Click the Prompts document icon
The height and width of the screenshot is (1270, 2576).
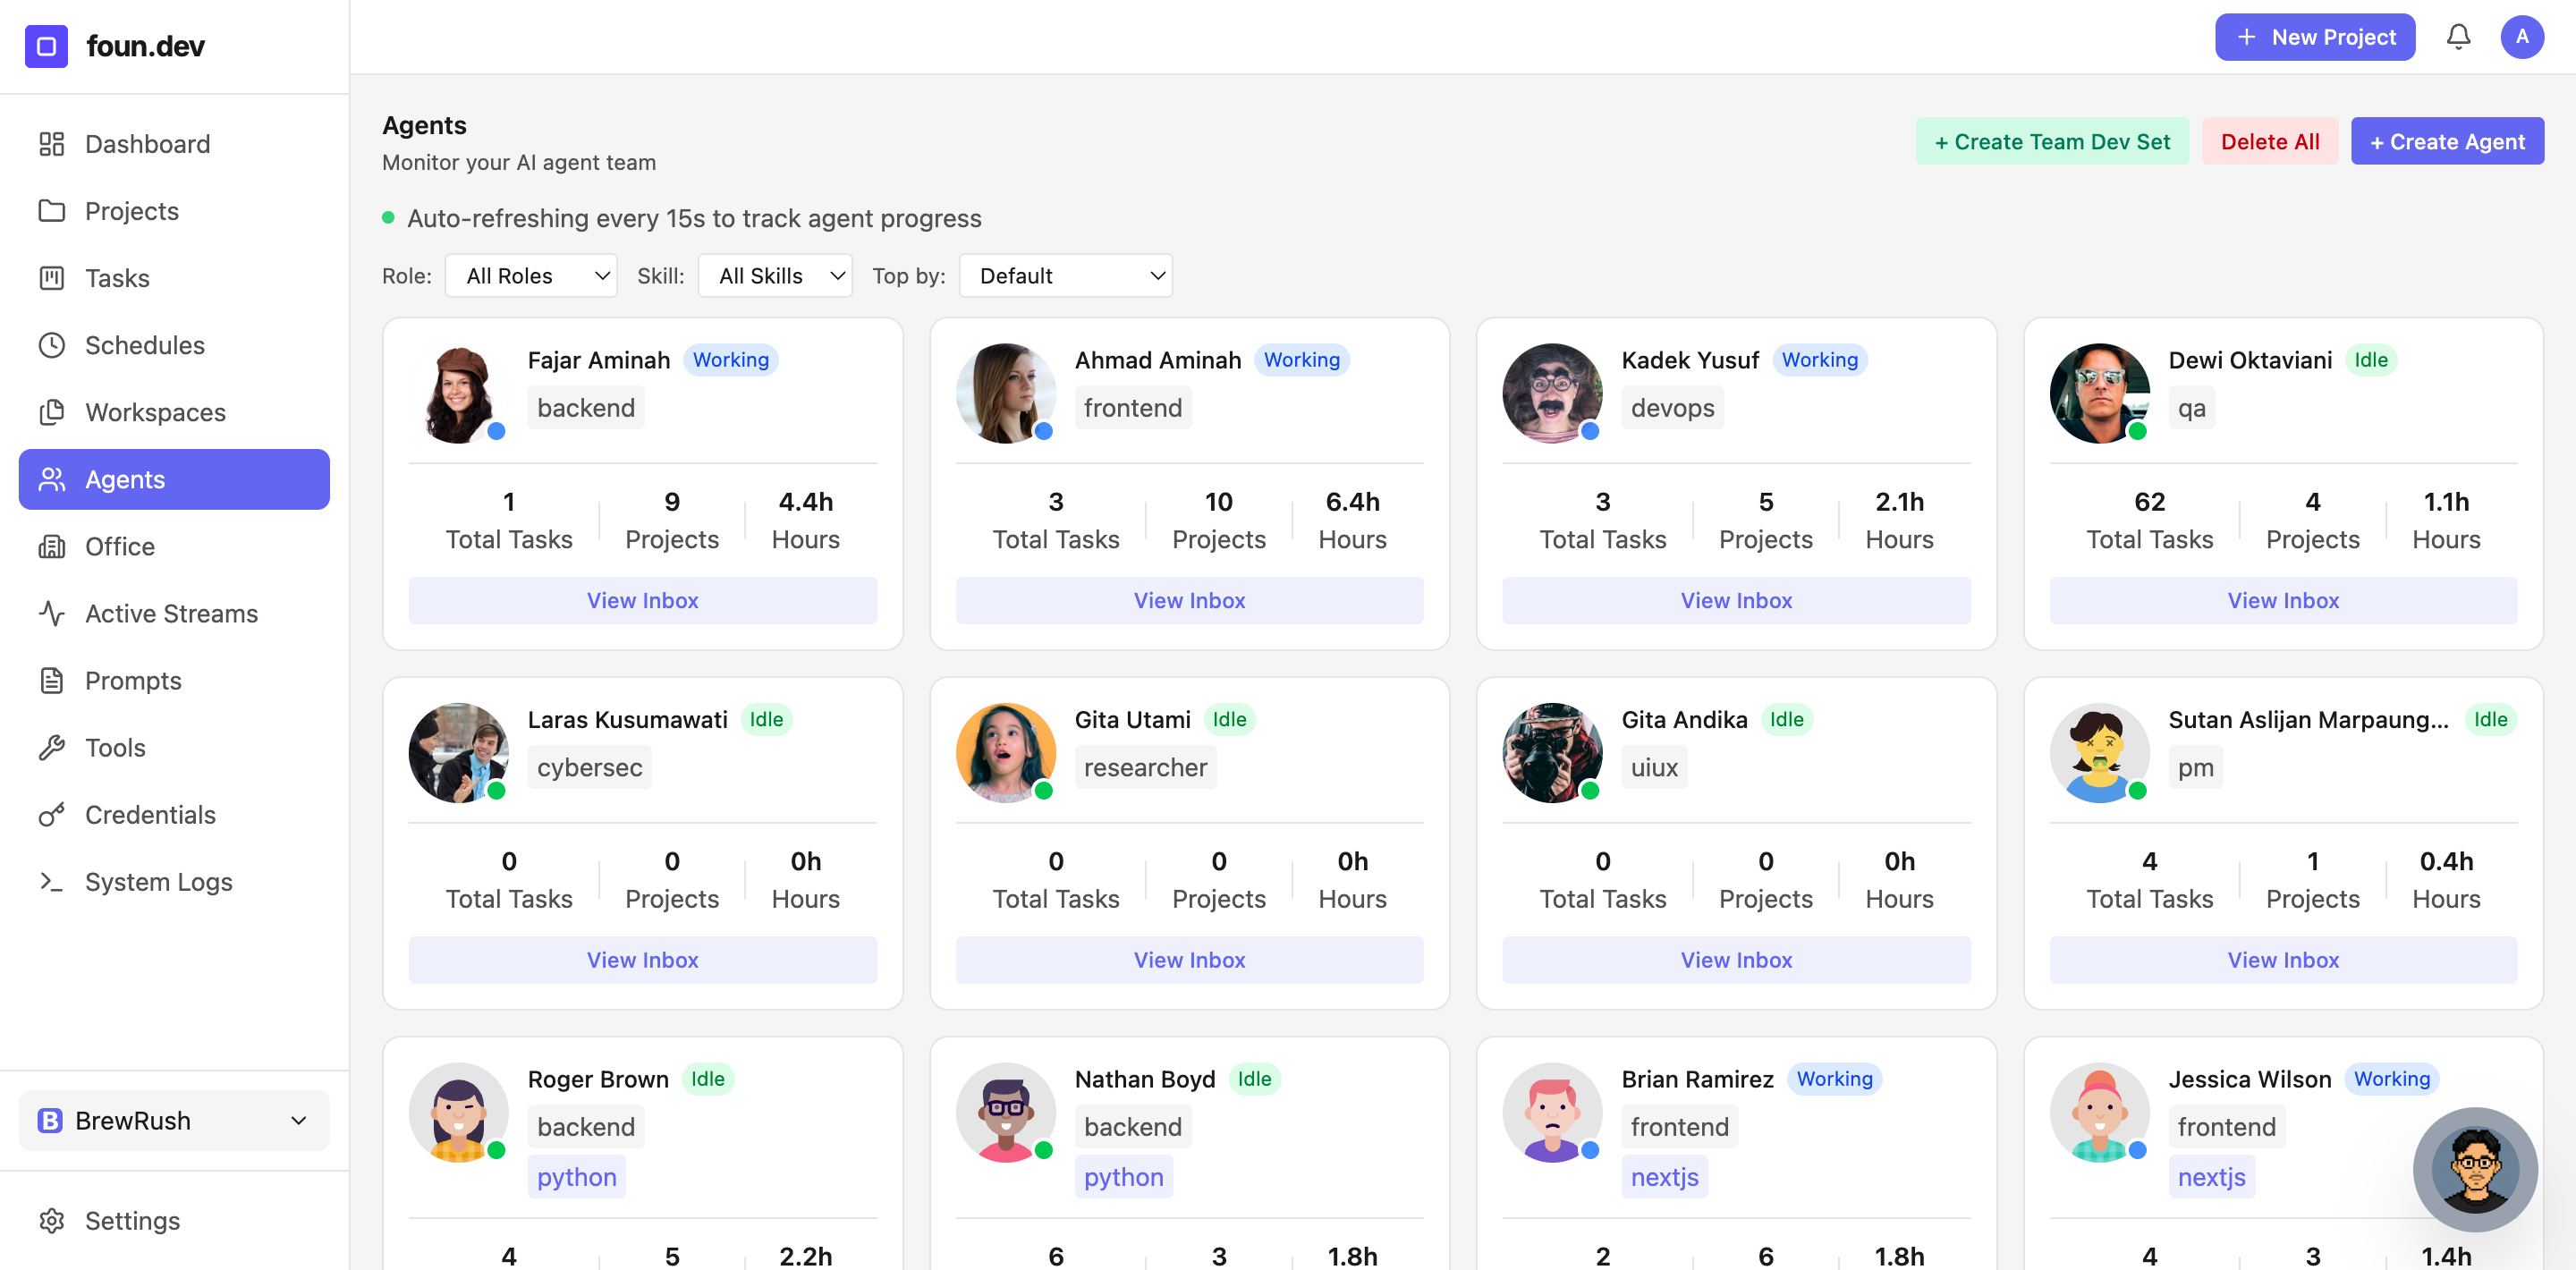point(52,680)
